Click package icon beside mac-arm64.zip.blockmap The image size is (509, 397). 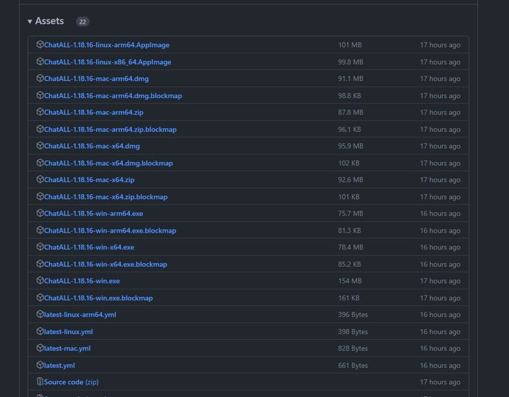pos(40,129)
